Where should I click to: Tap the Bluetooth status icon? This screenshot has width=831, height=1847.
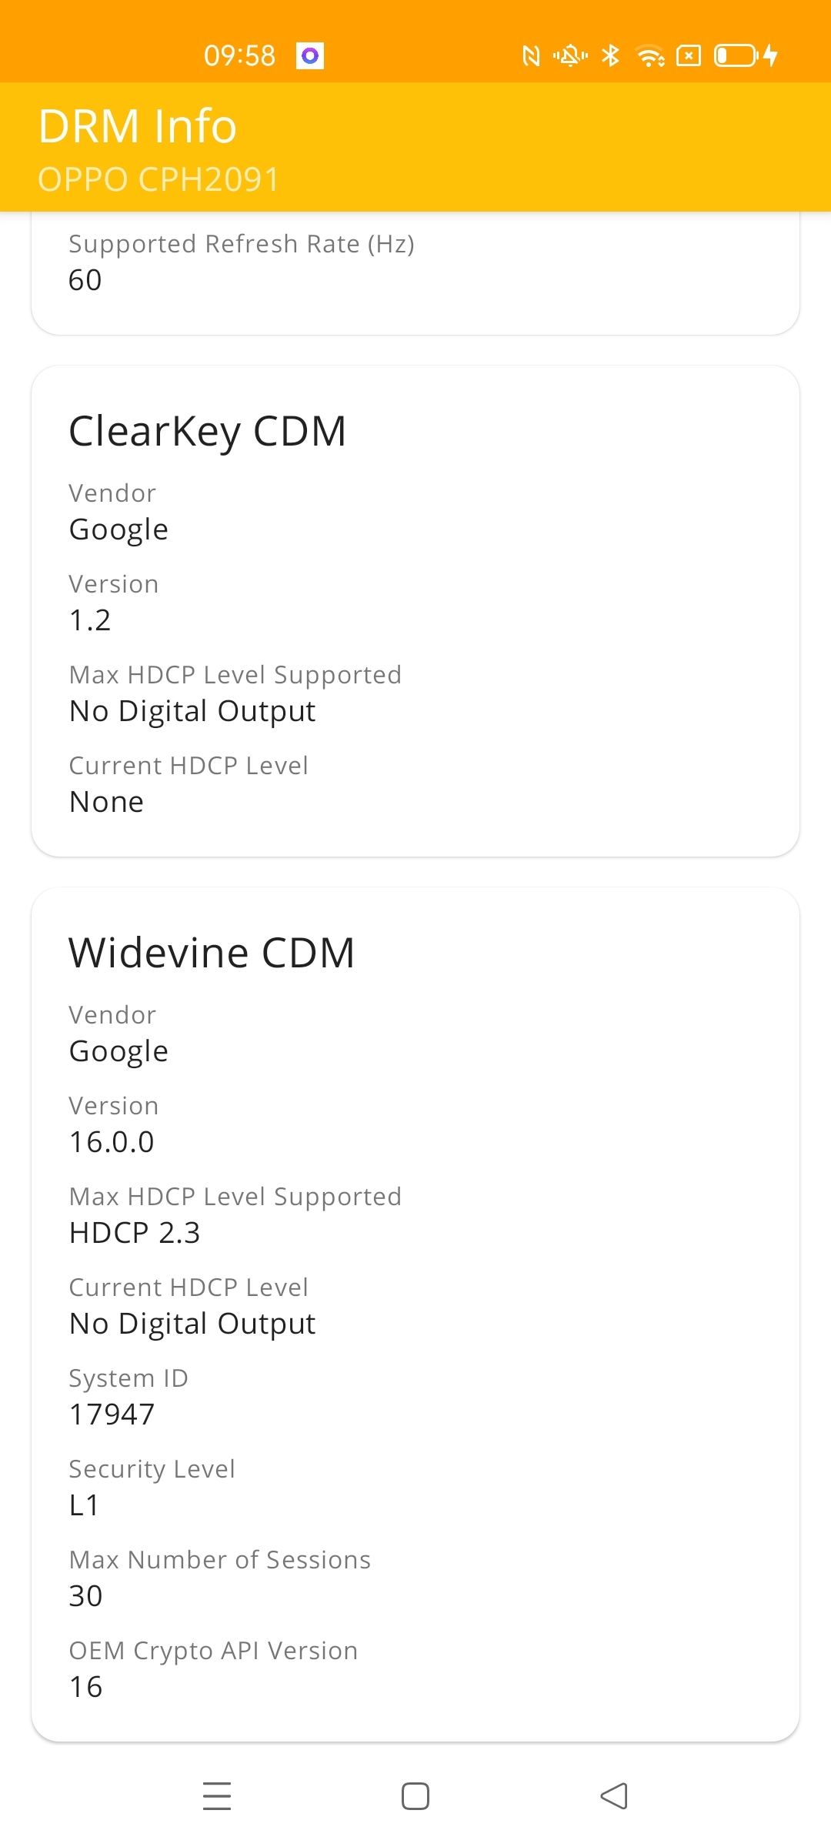[610, 55]
